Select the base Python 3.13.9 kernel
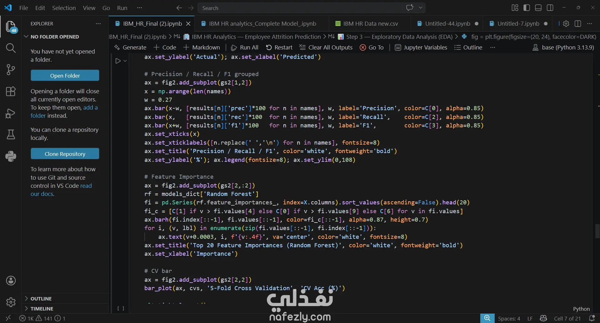Viewport: 600px width, 323px height. [563, 47]
